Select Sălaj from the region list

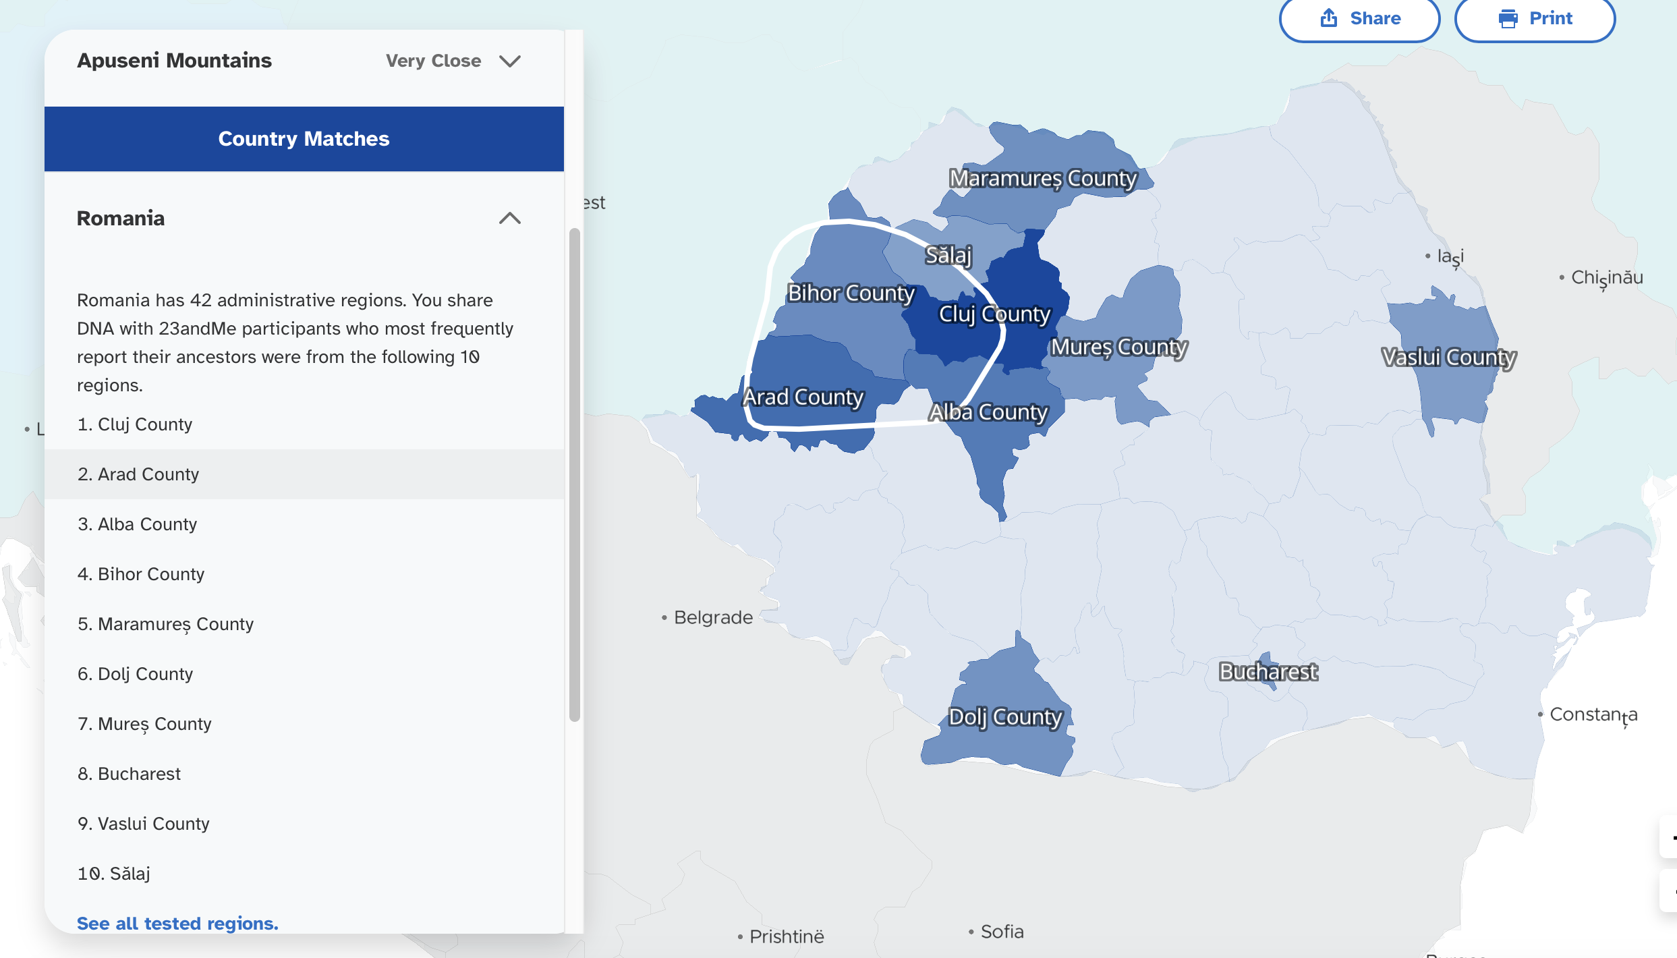[x=114, y=874]
